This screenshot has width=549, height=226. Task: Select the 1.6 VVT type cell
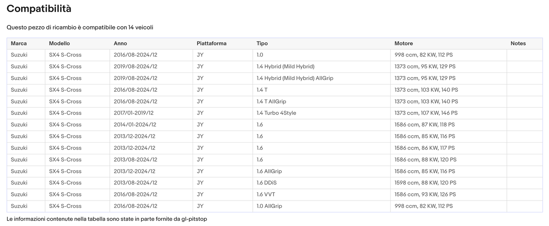pos(266,195)
